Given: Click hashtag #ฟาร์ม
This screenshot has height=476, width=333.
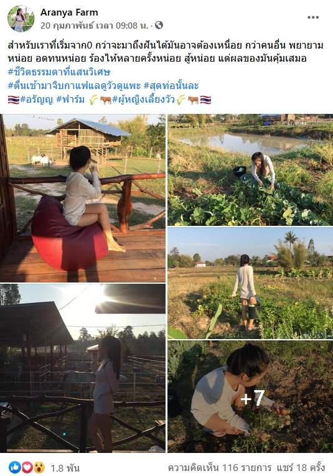Looking at the screenshot, I should 70,100.
